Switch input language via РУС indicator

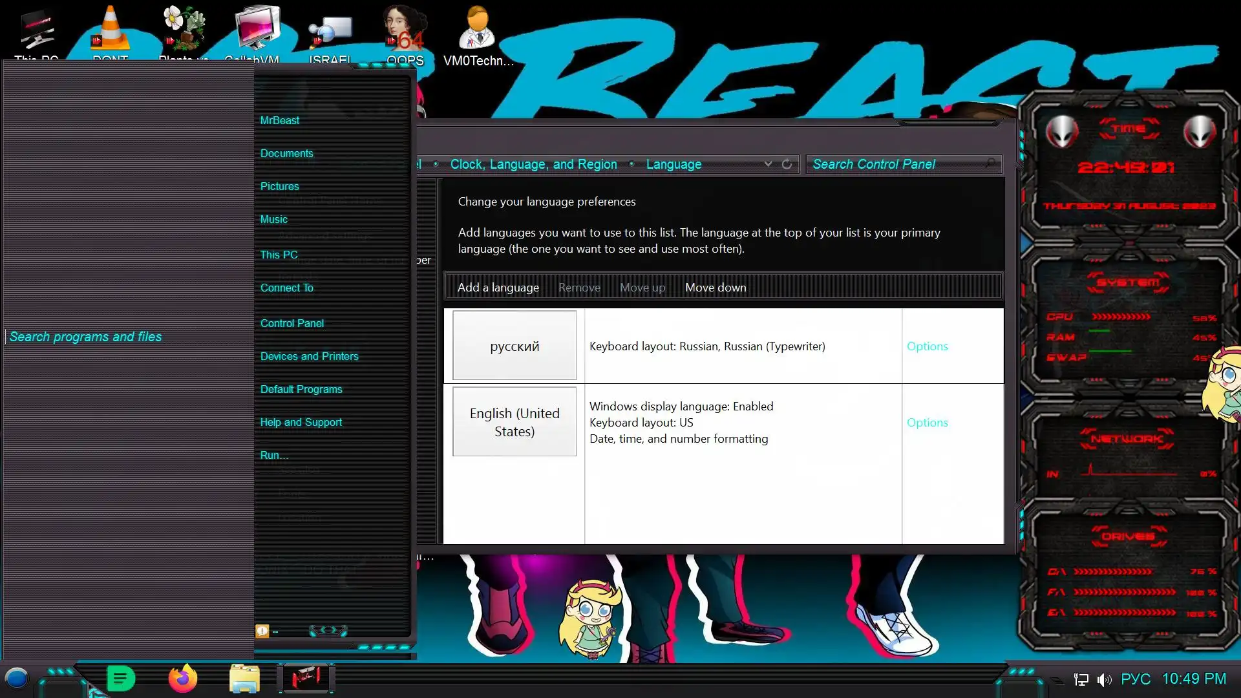pos(1136,679)
